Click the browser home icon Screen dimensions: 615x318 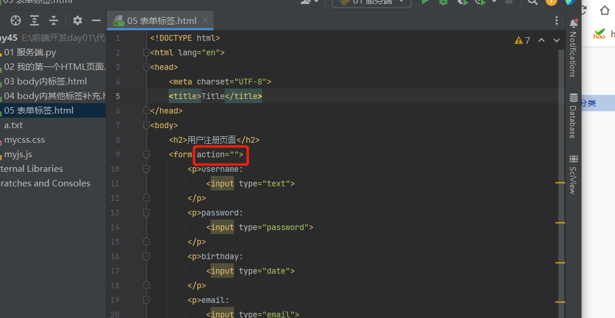click(x=605, y=10)
